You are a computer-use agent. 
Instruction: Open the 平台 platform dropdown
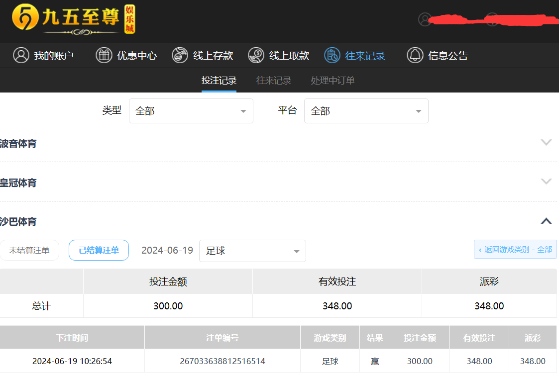tap(366, 111)
